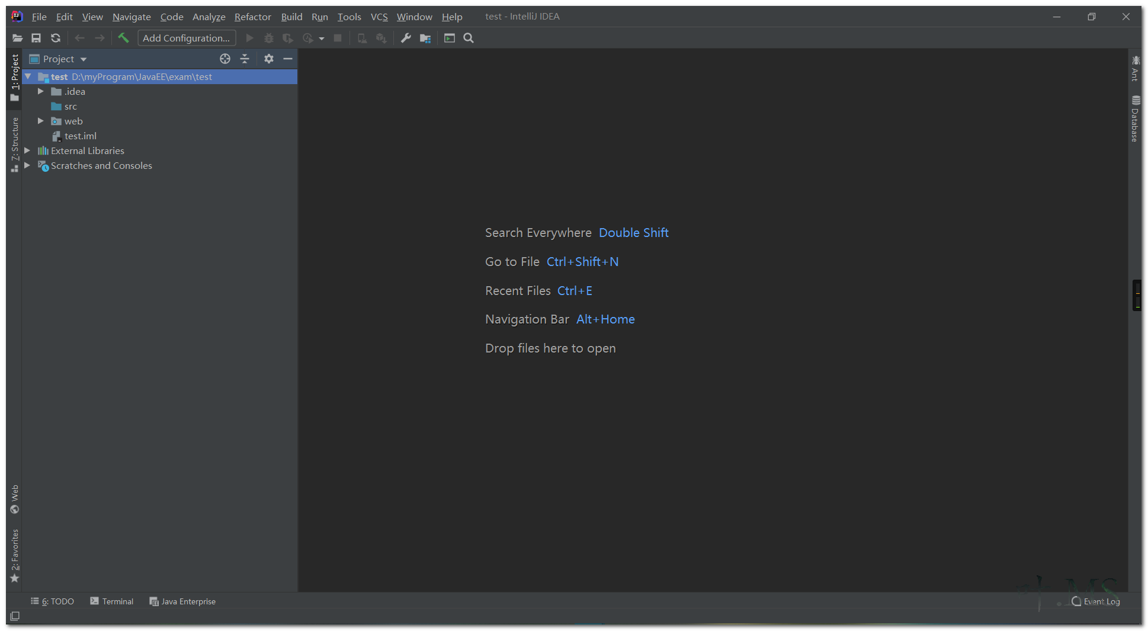
Task: Expand the web folder
Action: 41,121
